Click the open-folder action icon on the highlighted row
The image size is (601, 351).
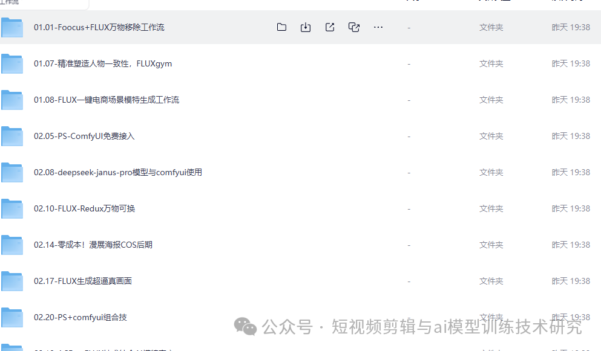[x=281, y=27]
